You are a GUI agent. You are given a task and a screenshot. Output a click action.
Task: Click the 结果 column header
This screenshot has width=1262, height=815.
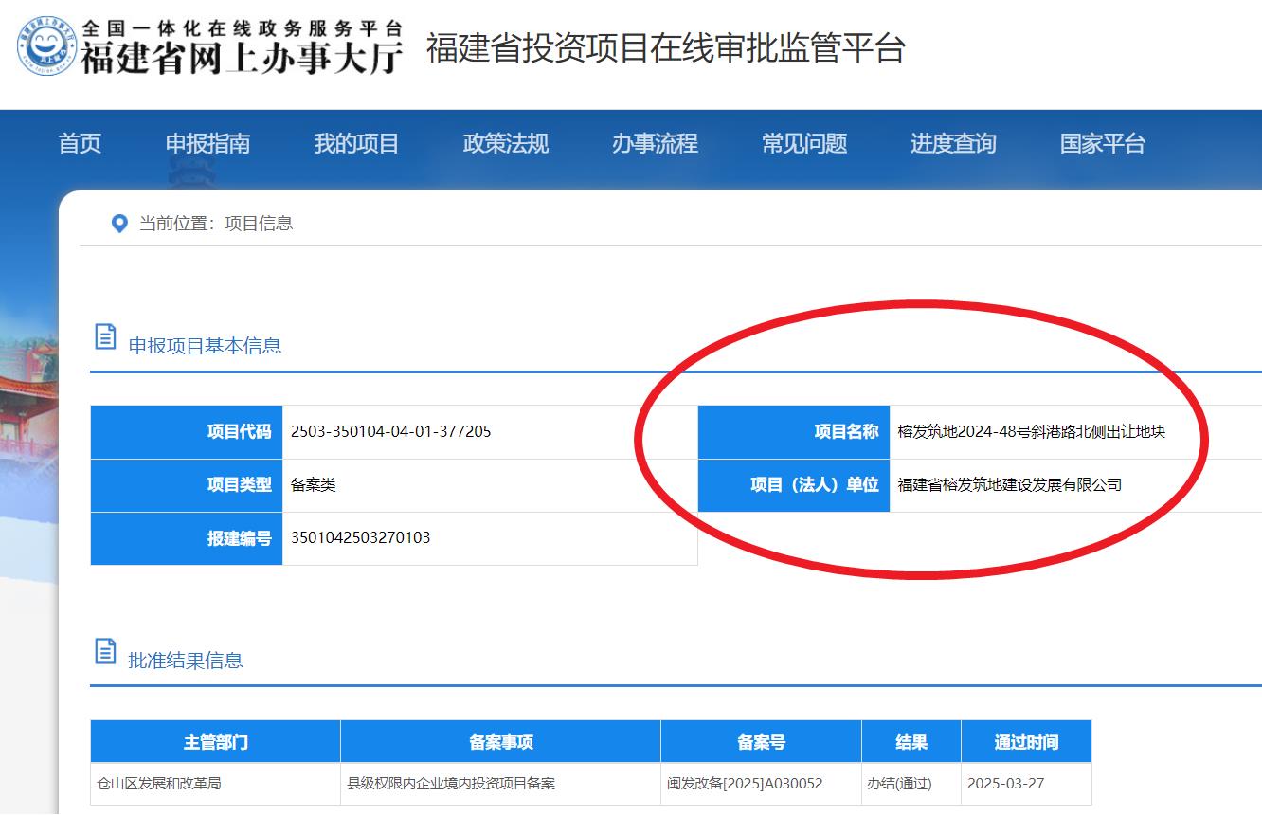coord(911,742)
